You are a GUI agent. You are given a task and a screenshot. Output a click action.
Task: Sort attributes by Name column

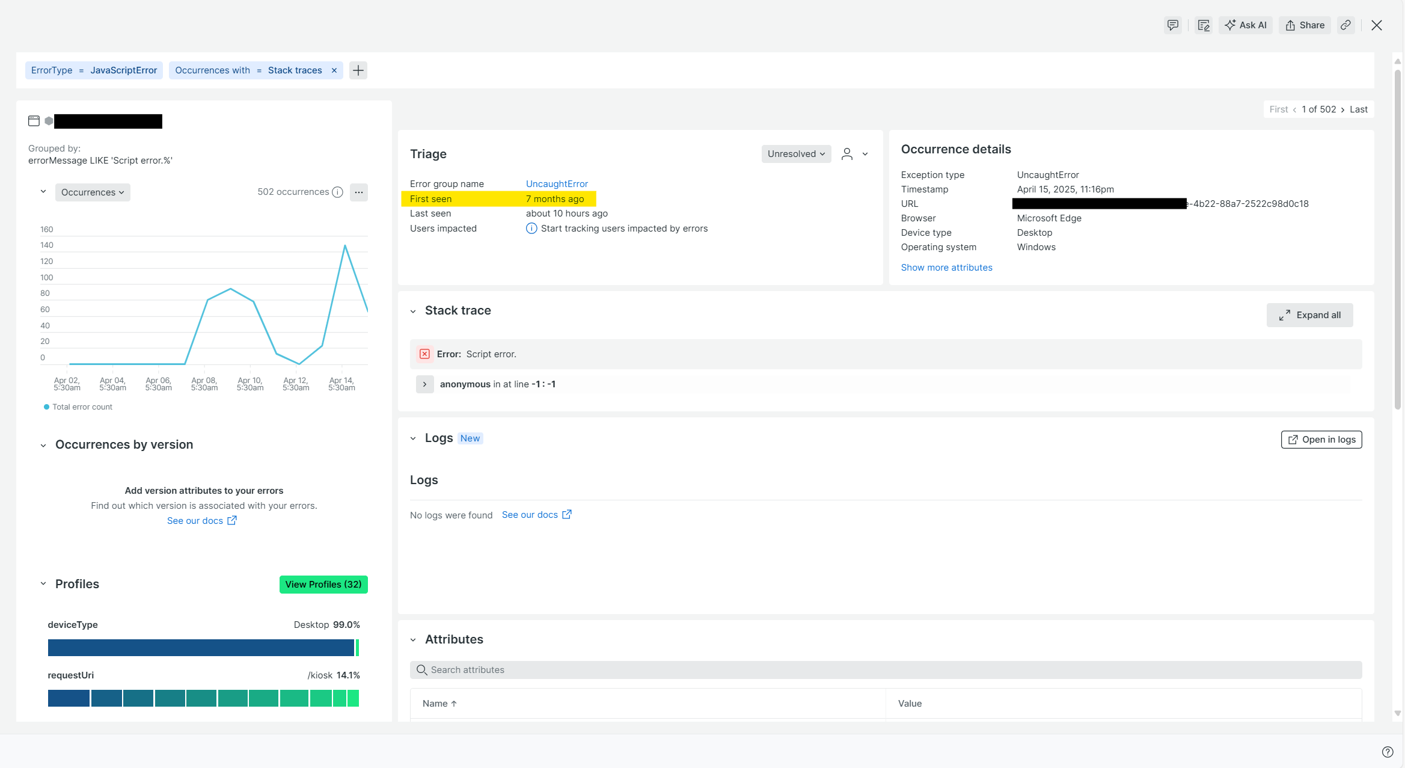tap(439, 704)
